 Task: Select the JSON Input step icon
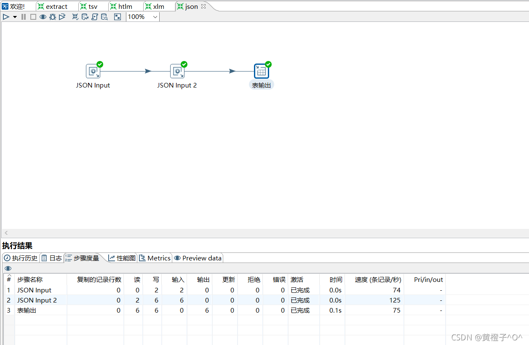[x=93, y=71]
